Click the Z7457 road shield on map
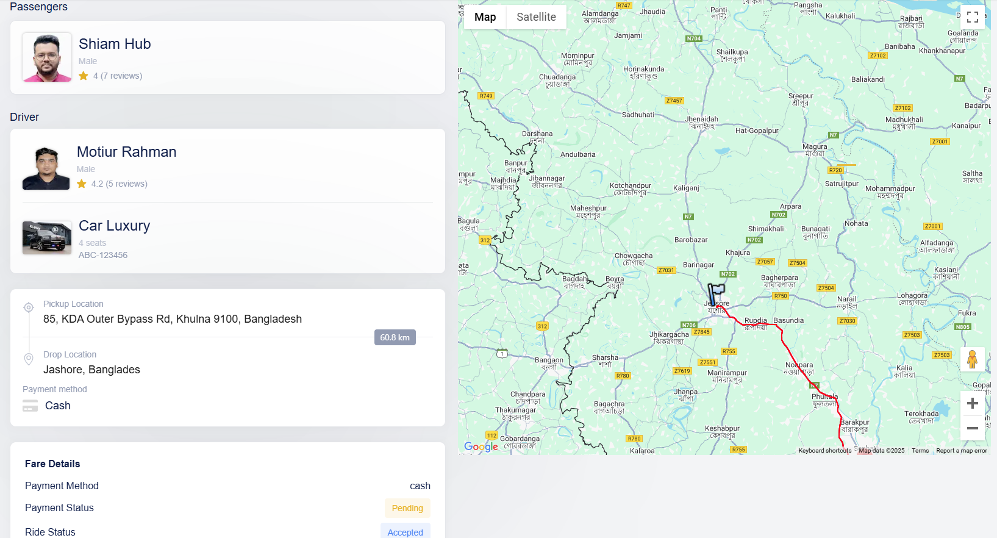The height and width of the screenshot is (538, 997). pyautogui.click(x=674, y=101)
